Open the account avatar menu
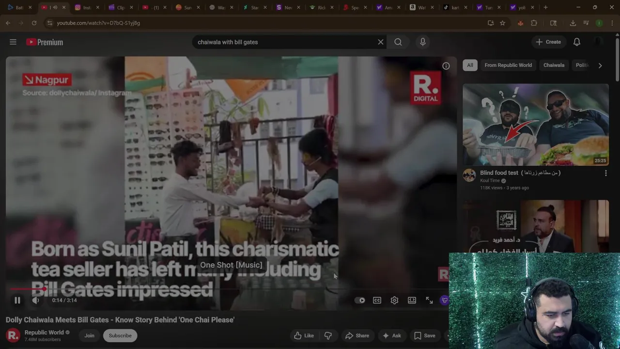 (x=599, y=42)
